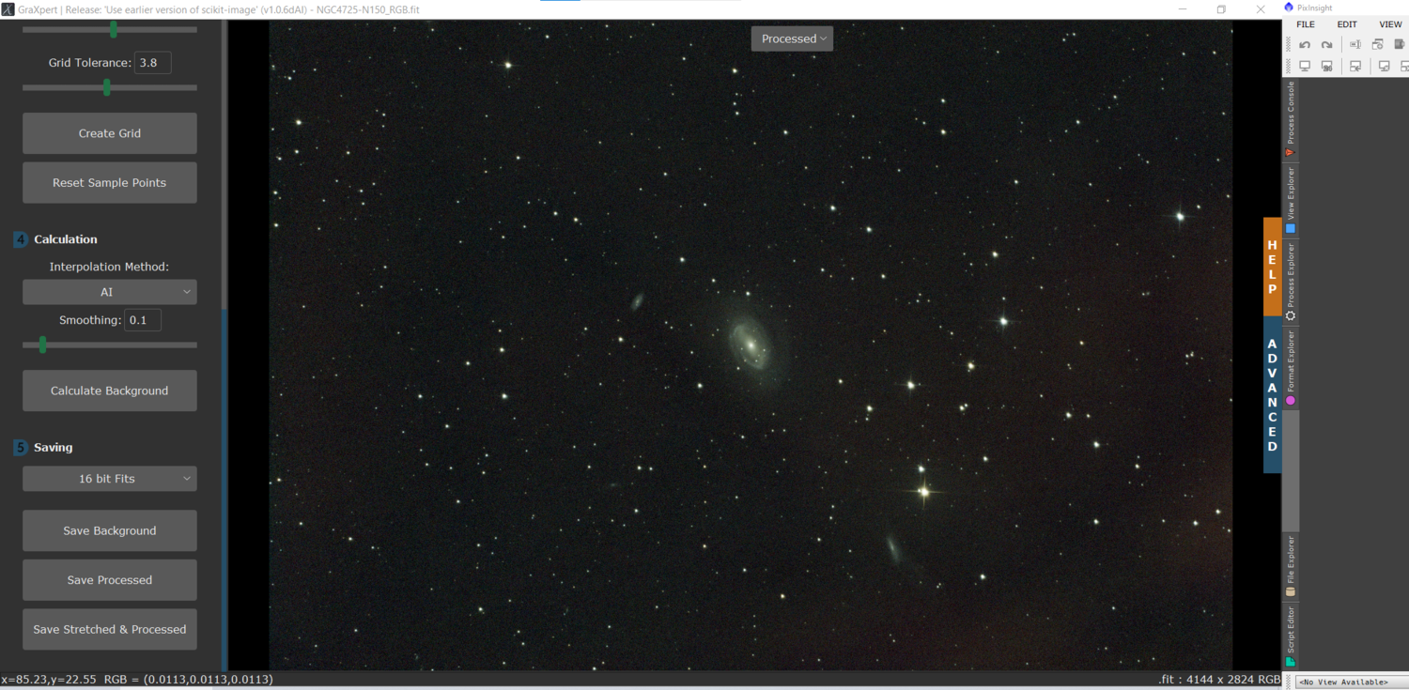This screenshot has height=690, width=1409.
Task: Open the FILE menu in PixInsight
Action: pyautogui.click(x=1306, y=24)
